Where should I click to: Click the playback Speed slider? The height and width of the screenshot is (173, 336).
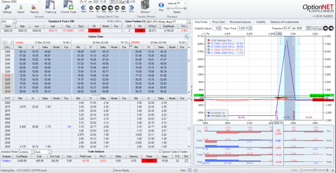177,8
